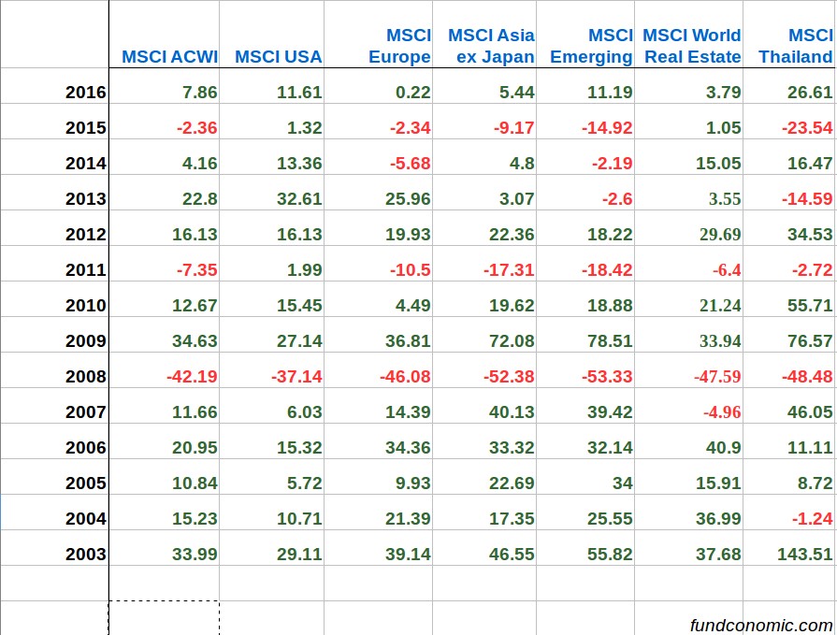Screen dimensions: 837x635
Task: Select the 2004 year row label
Action: click(x=86, y=519)
